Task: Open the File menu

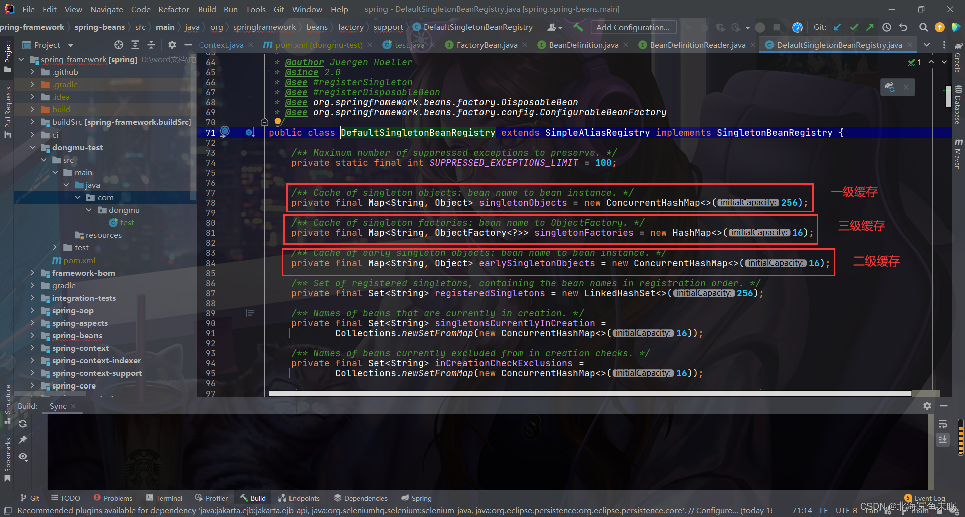Action: (x=28, y=9)
